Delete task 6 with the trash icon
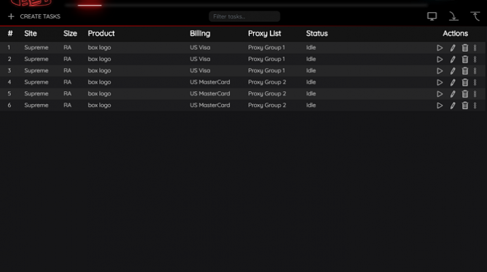The height and width of the screenshot is (272, 487). pos(465,105)
